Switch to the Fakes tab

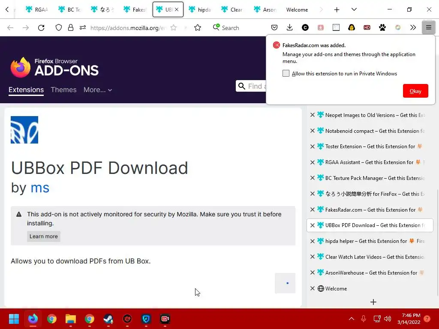tap(135, 9)
